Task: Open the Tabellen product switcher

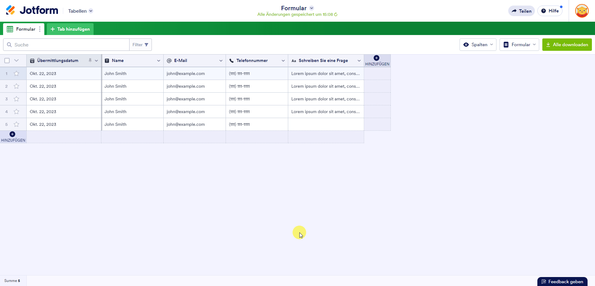Action: 80,11
